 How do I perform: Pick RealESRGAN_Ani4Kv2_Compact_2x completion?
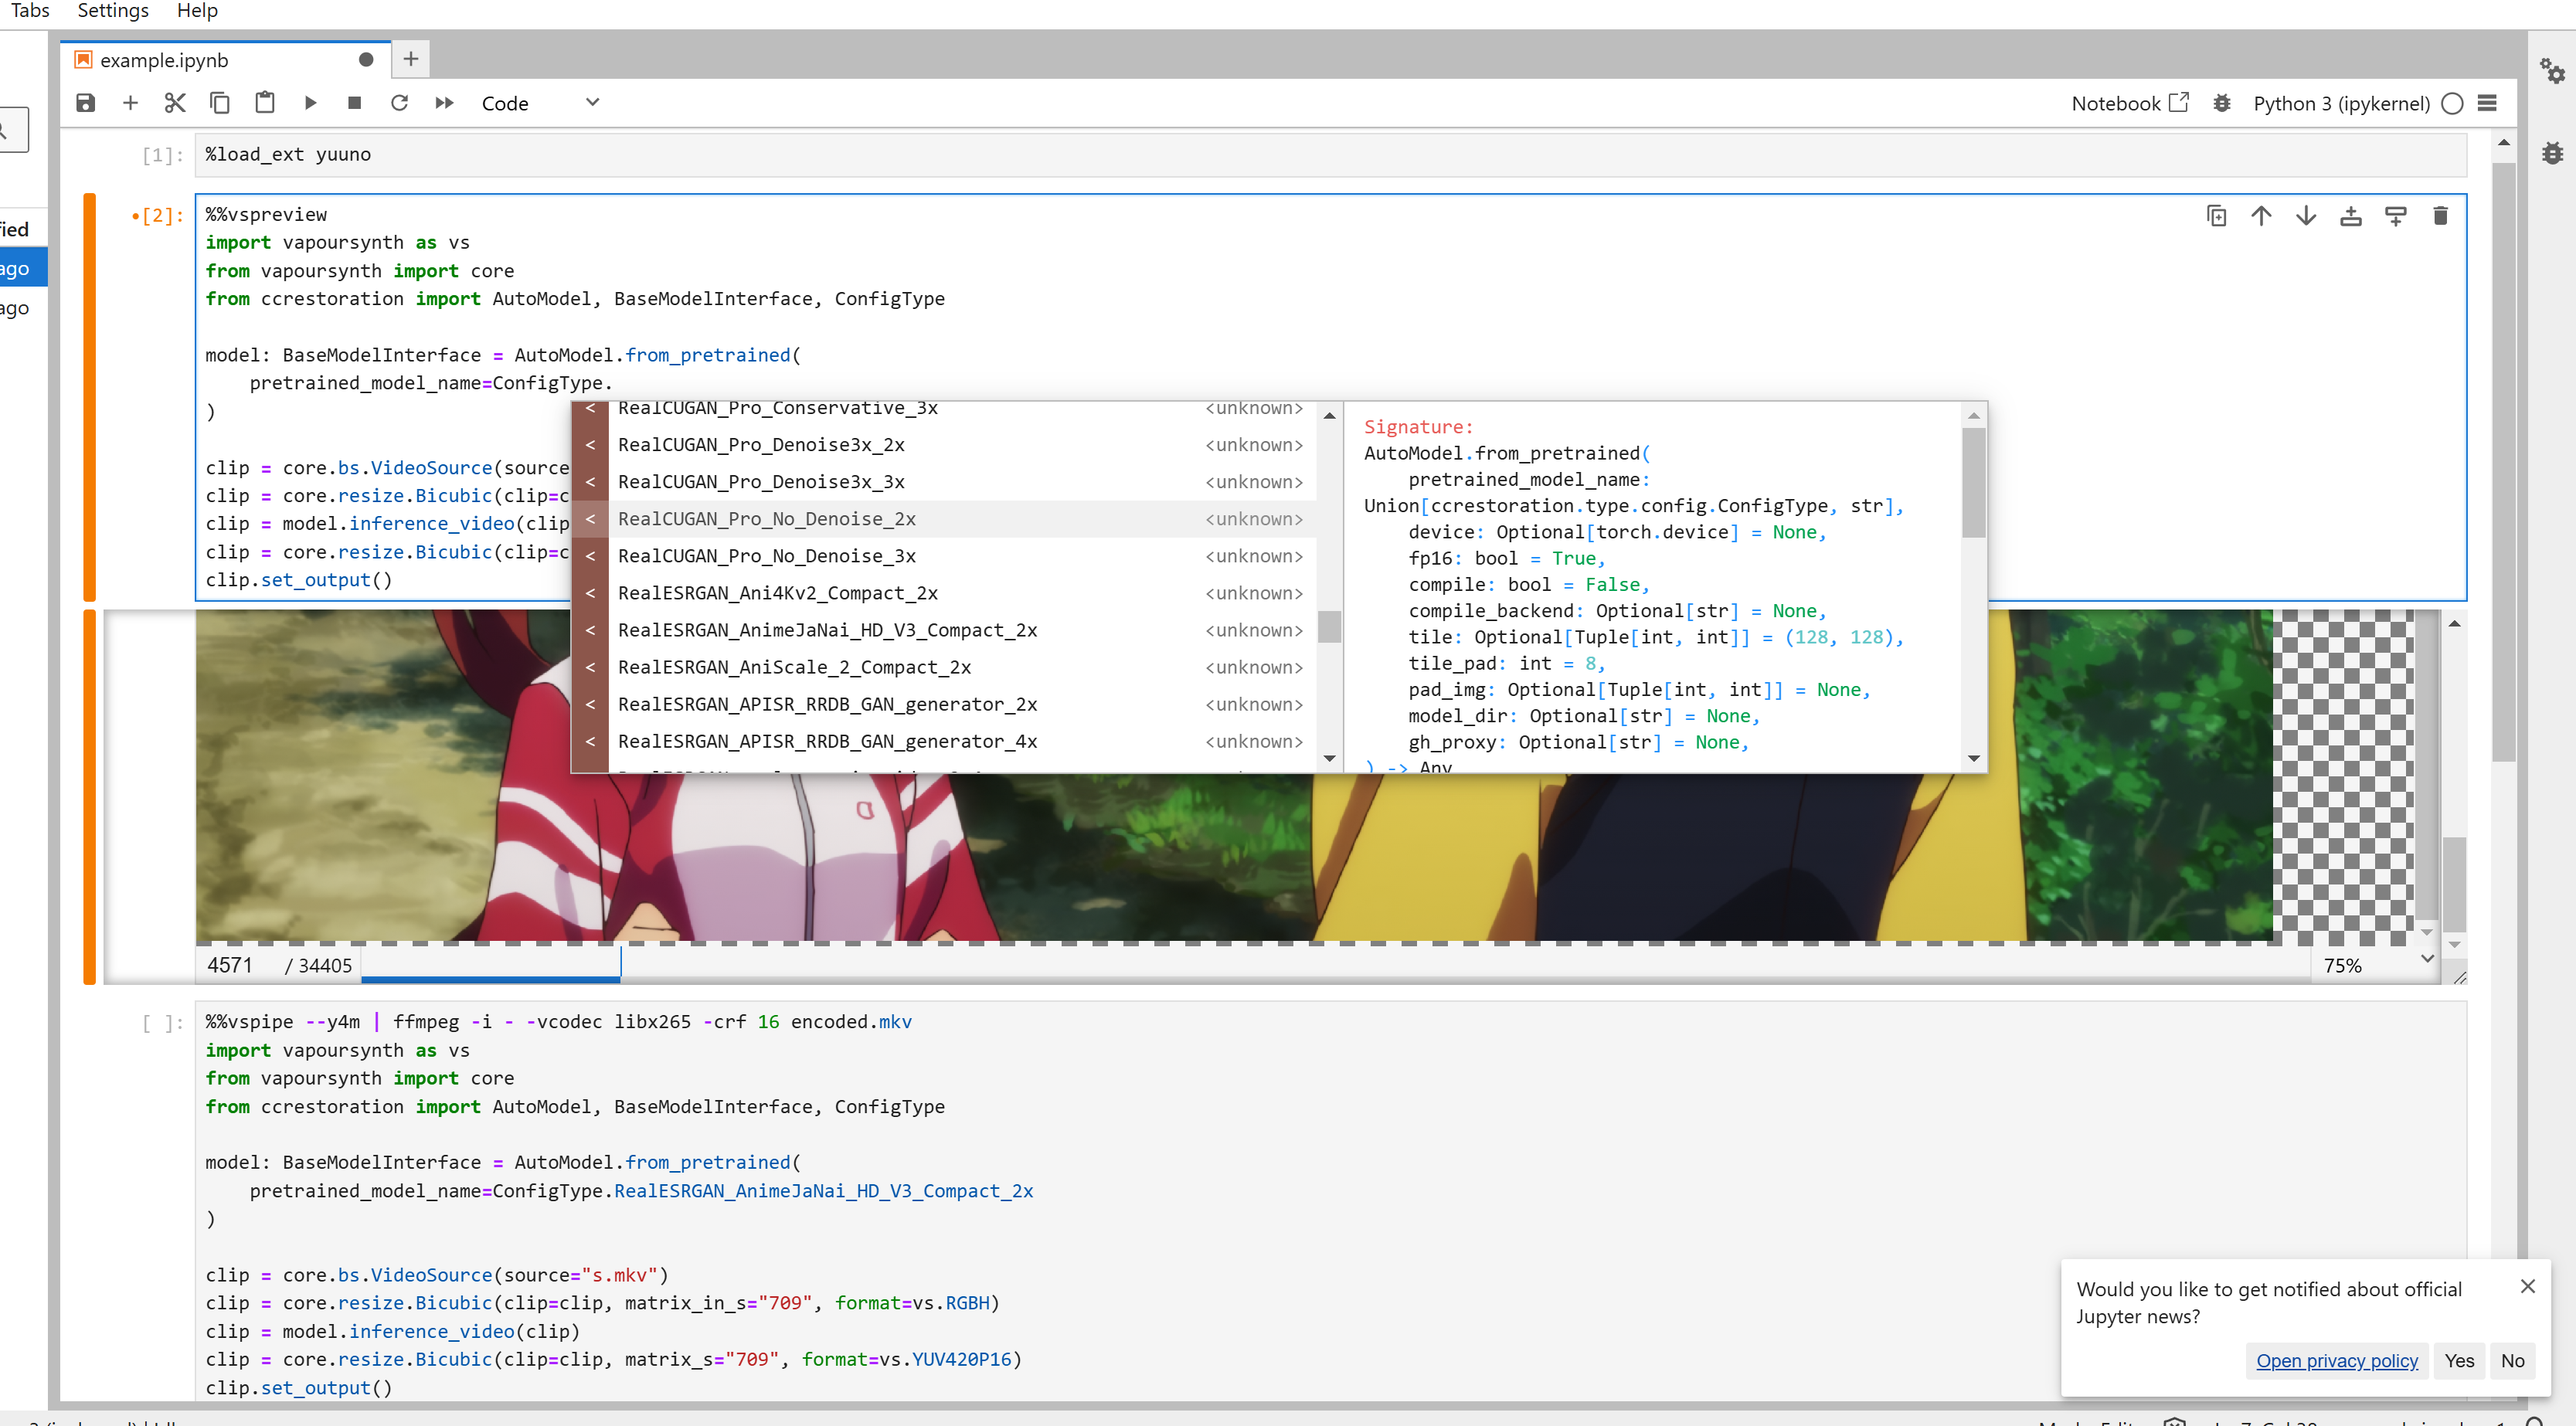click(x=945, y=593)
